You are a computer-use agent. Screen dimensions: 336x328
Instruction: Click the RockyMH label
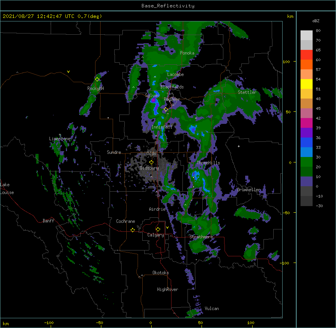pyautogui.click(x=95, y=88)
